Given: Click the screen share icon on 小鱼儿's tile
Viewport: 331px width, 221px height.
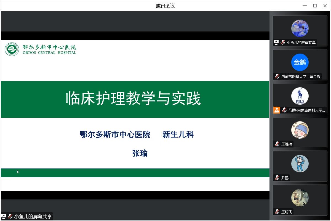Looking at the screenshot, I should click(276, 42).
